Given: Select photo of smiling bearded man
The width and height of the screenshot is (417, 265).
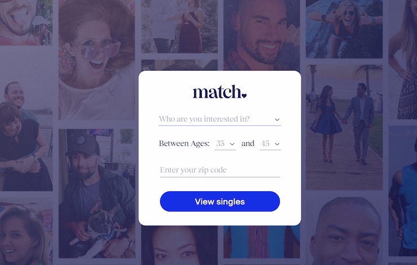Looking at the screenshot, I should (261, 35).
